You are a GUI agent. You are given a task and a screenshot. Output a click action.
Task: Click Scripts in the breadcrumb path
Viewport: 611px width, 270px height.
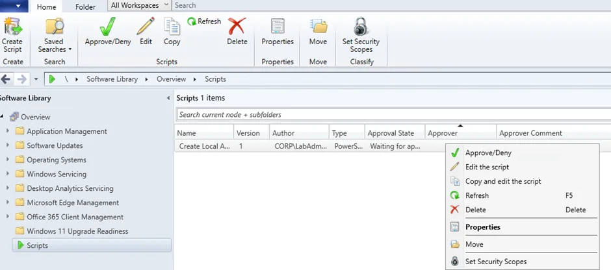pos(216,79)
